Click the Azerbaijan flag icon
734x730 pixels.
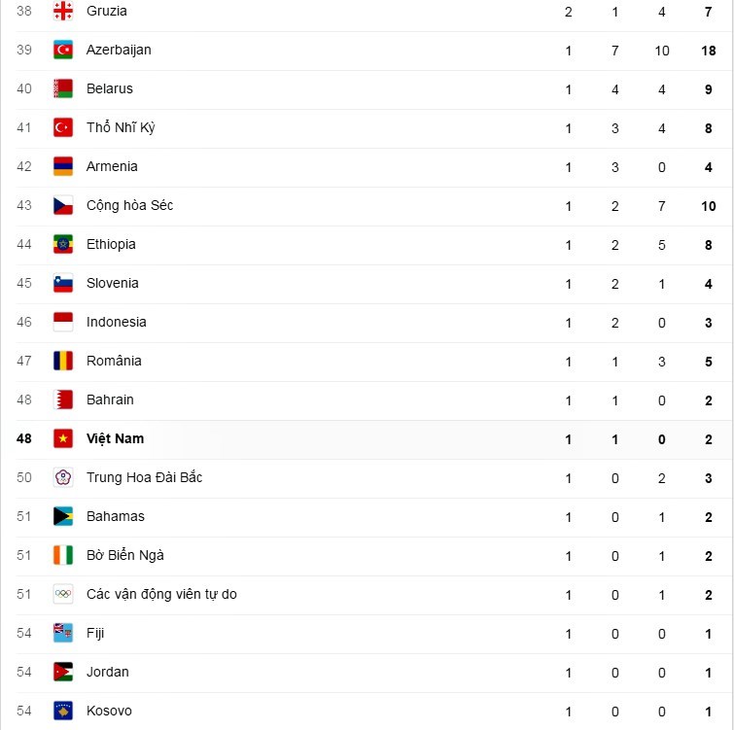(x=63, y=50)
